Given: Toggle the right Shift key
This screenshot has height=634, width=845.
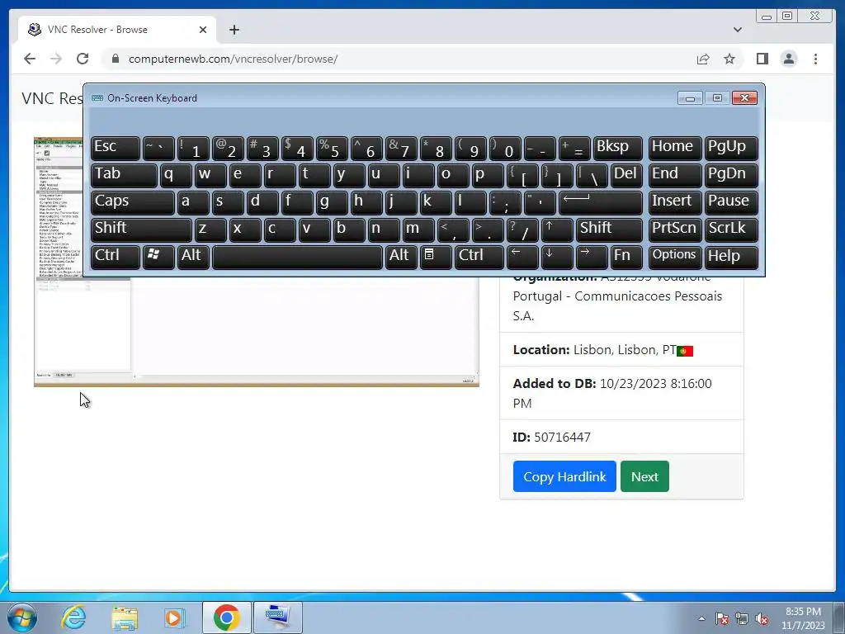Looking at the screenshot, I should [x=609, y=229].
